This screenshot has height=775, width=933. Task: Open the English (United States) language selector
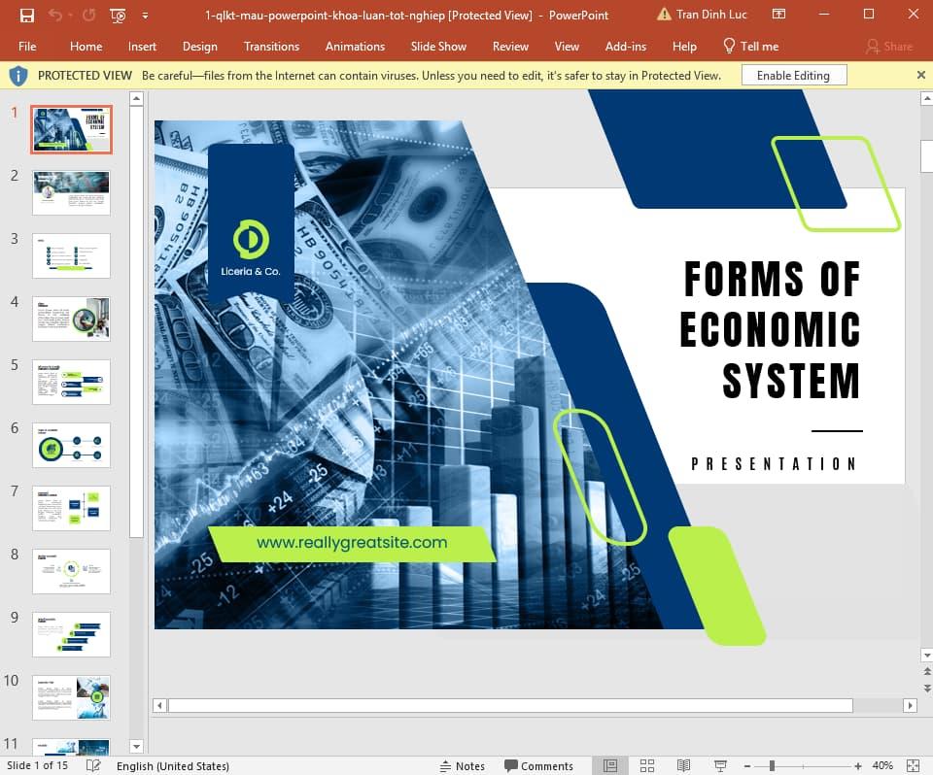tap(173, 765)
